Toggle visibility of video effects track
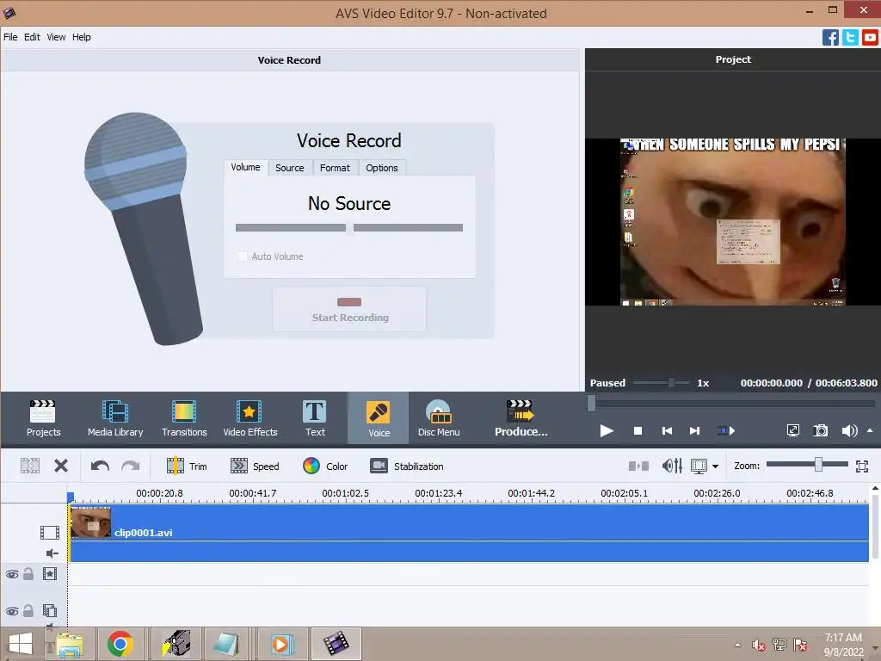This screenshot has width=881, height=661. pyautogui.click(x=12, y=574)
